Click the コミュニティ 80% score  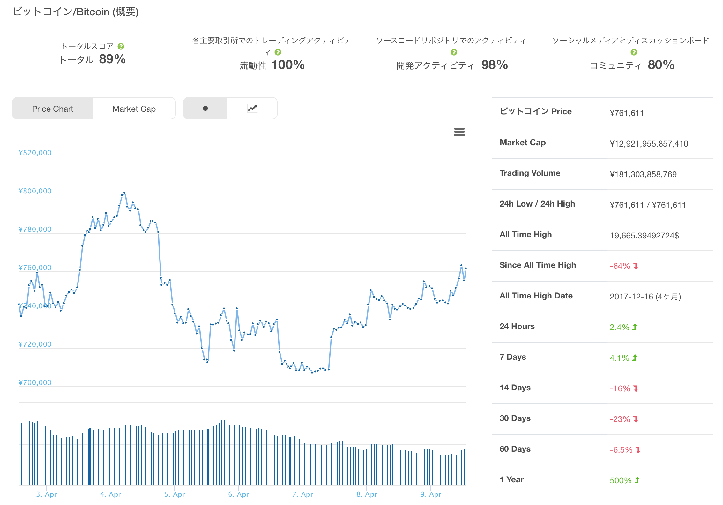[632, 65]
